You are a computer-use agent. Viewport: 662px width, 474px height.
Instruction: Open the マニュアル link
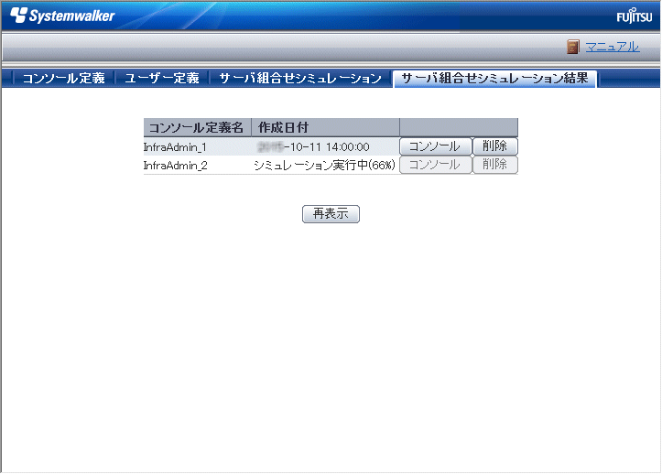click(613, 47)
